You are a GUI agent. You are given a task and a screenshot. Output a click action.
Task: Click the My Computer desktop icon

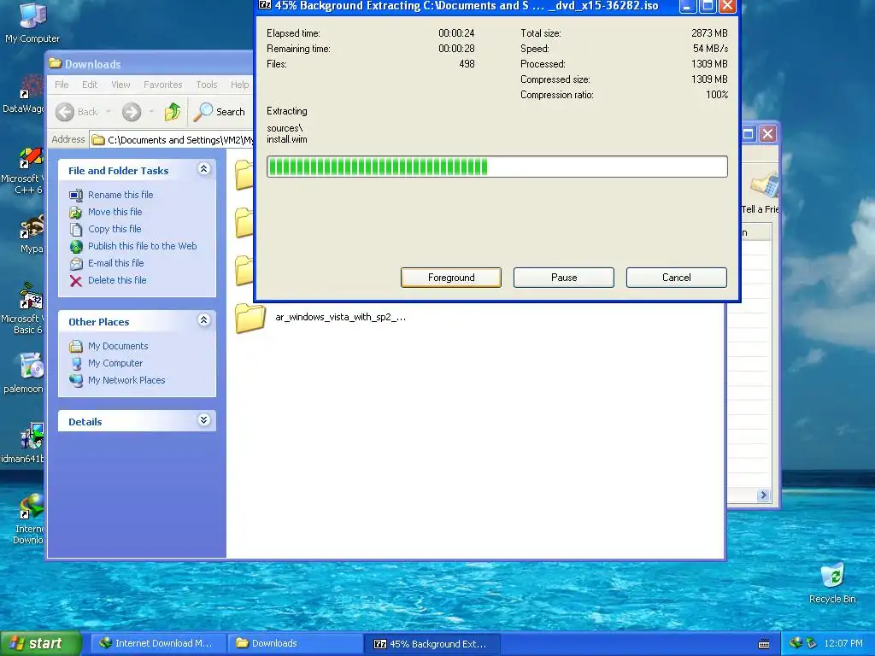click(32, 15)
